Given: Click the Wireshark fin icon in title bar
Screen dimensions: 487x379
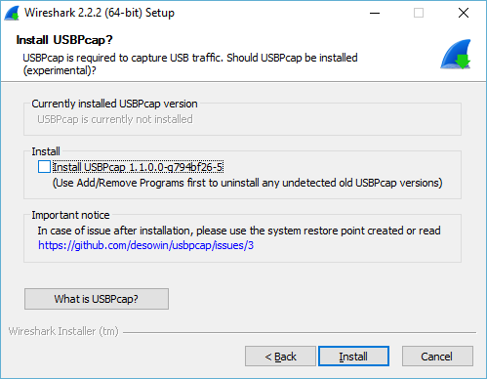Looking at the screenshot, I should pyautogui.click(x=12, y=13).
